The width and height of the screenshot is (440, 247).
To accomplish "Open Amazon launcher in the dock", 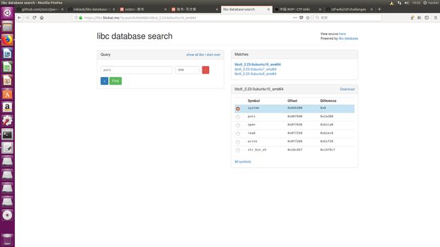I will [7, 107].
